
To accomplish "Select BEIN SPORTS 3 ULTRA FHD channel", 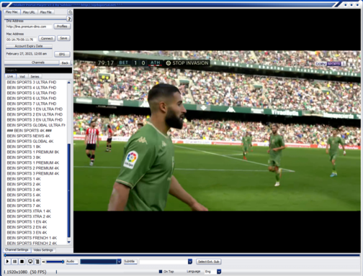I will [32, 82].
